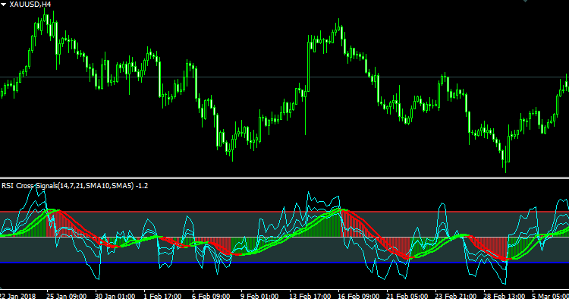Click the 28 Feb 13:00 time label
The height and width of the screenshot is (299, 569).
[x=505, y=296]
